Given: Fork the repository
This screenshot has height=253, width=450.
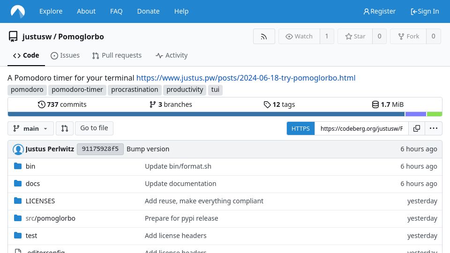Looking at the screenshot, I should click(408, 37).
